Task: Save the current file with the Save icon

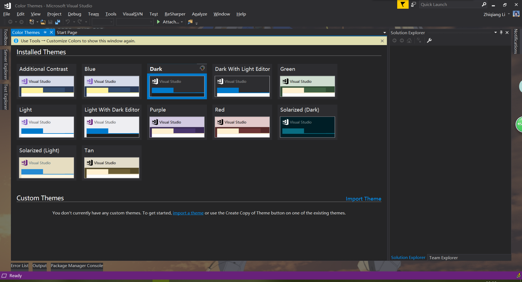Action: coord(50,22)
